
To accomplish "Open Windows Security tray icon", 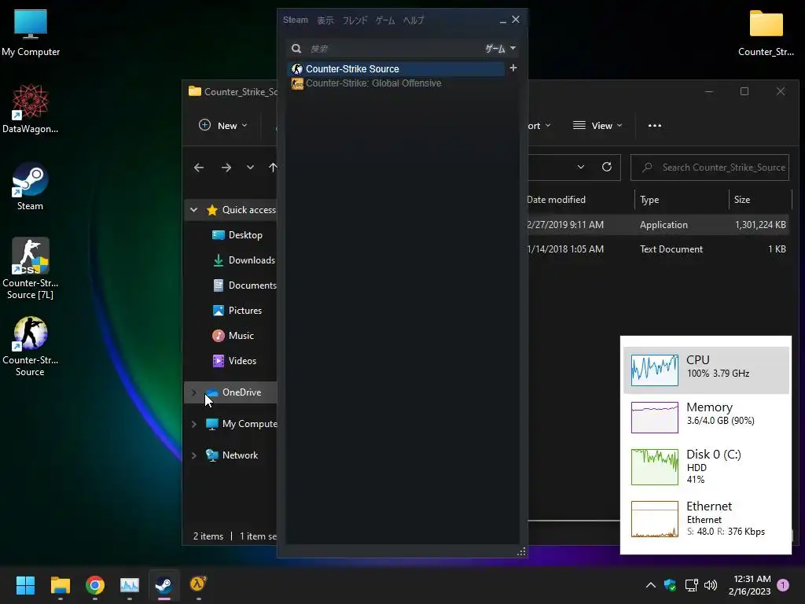I will tap(670, 585).
